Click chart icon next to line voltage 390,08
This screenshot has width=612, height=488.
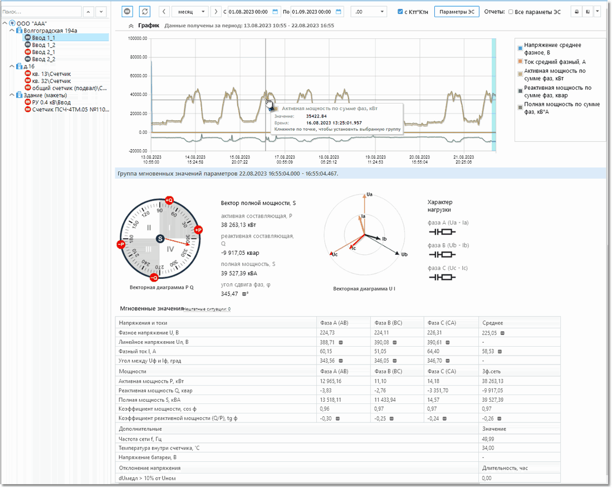(395, 343)
